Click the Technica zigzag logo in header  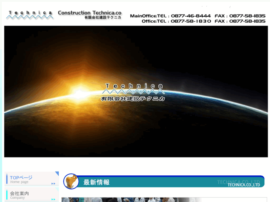coord(29,15)
